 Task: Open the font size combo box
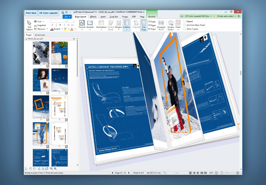(x=71, y=21)
